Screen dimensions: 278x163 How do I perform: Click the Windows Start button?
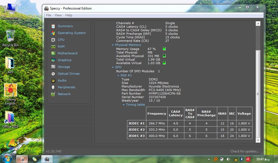tap(7, 158)
